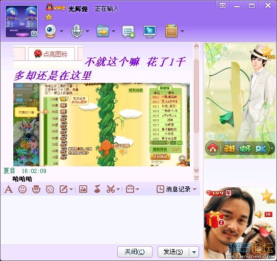Send a window shake nudge icon
This screenshot has height=261, width=277.
coord(50,189)
